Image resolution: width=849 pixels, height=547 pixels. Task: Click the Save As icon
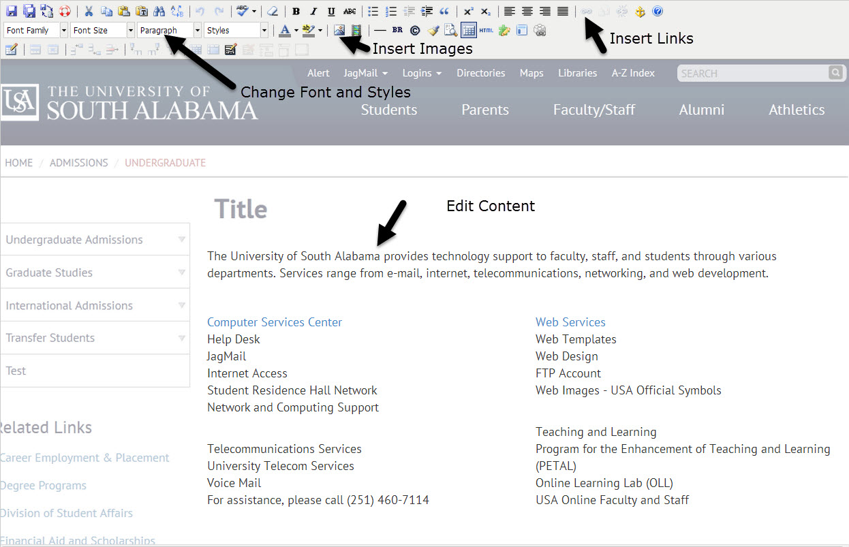click(x=29, y=11)
